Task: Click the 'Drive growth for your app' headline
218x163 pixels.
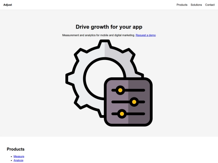Action: [109, 27]
